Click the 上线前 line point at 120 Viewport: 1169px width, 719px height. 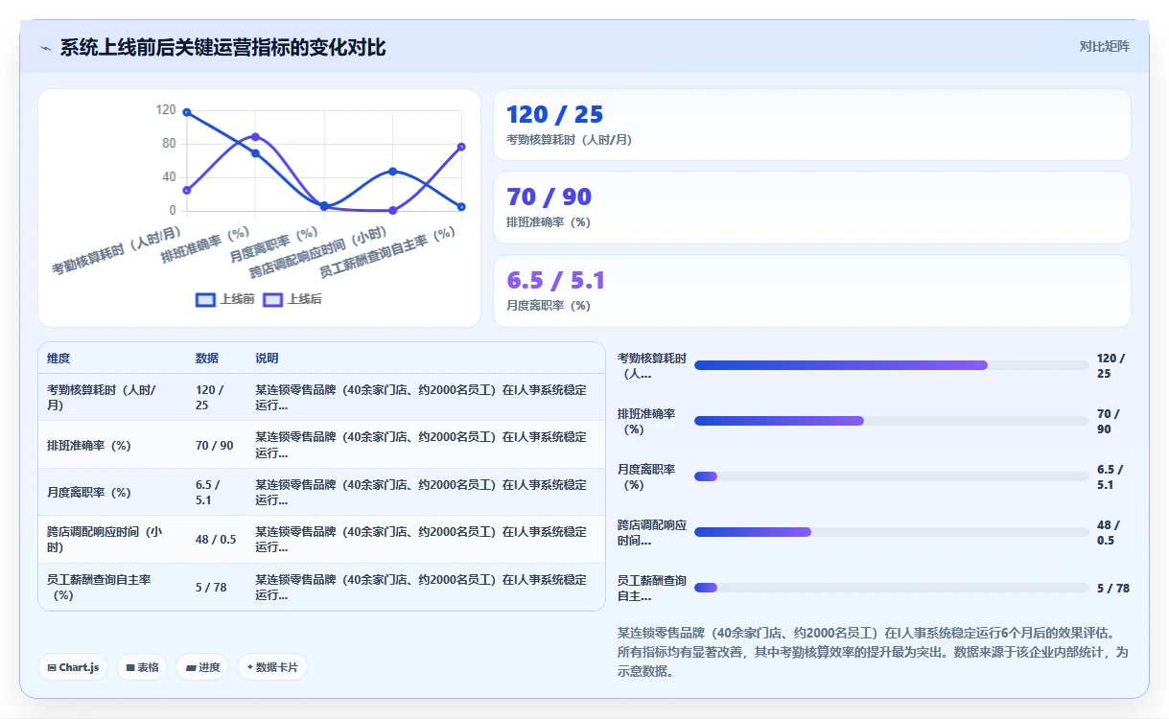[187, 113]
